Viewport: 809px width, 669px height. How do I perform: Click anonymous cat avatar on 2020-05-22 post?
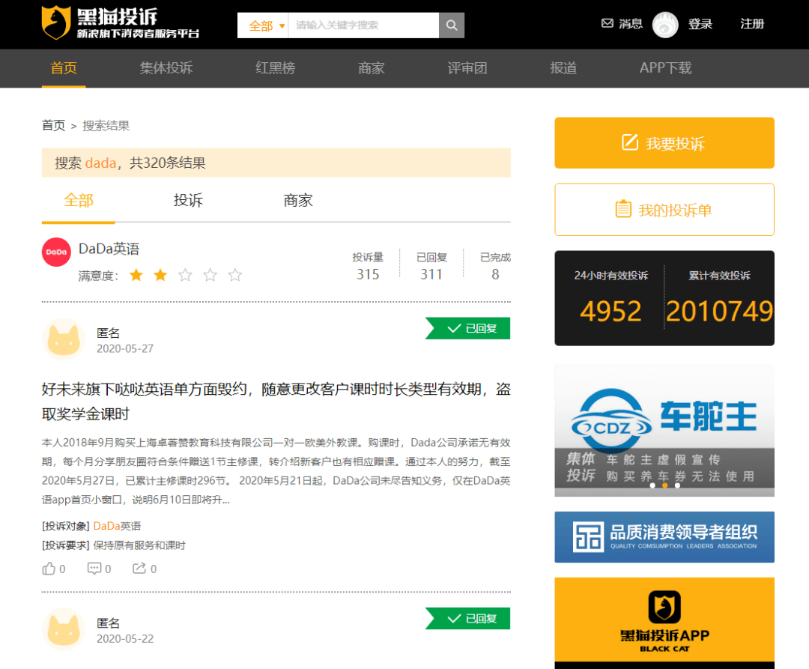64,630
